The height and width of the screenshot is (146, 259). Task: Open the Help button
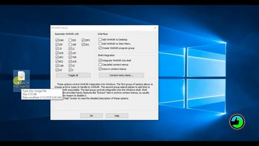point(117,116)
